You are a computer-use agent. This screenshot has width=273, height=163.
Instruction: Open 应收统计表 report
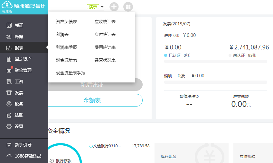point(105,22)
